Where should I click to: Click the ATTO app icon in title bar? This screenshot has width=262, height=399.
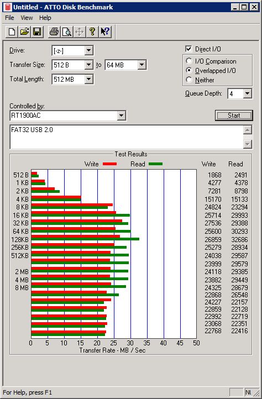[x=8, y=7]
